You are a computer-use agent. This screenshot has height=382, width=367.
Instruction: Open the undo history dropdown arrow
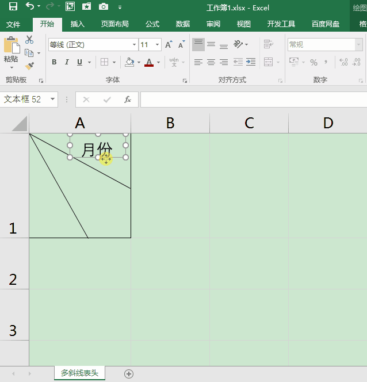tap(39, 6)
